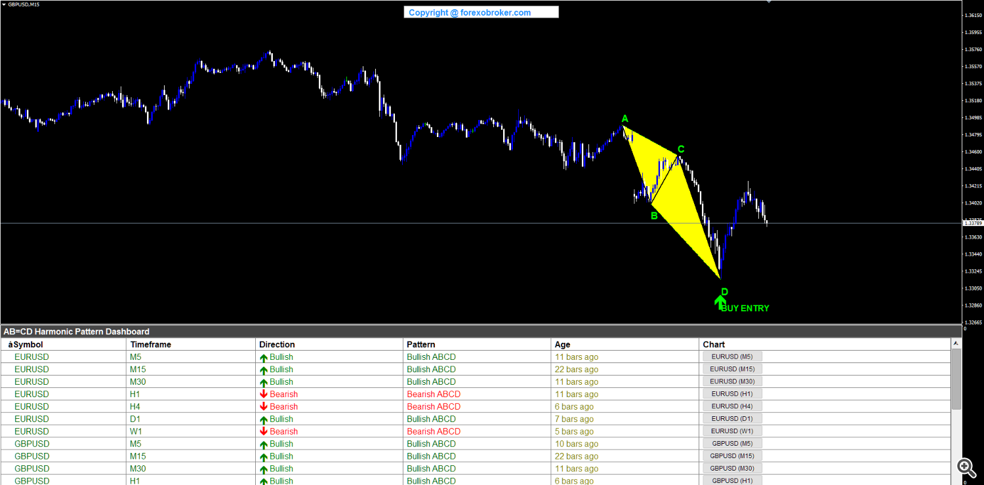Click point C label on the chart pattern

[x=681, y=149]
